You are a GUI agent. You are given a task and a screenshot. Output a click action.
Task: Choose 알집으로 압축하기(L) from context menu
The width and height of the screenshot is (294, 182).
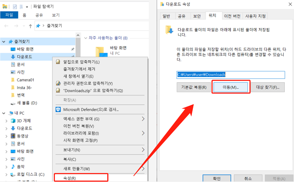[81, 62]
